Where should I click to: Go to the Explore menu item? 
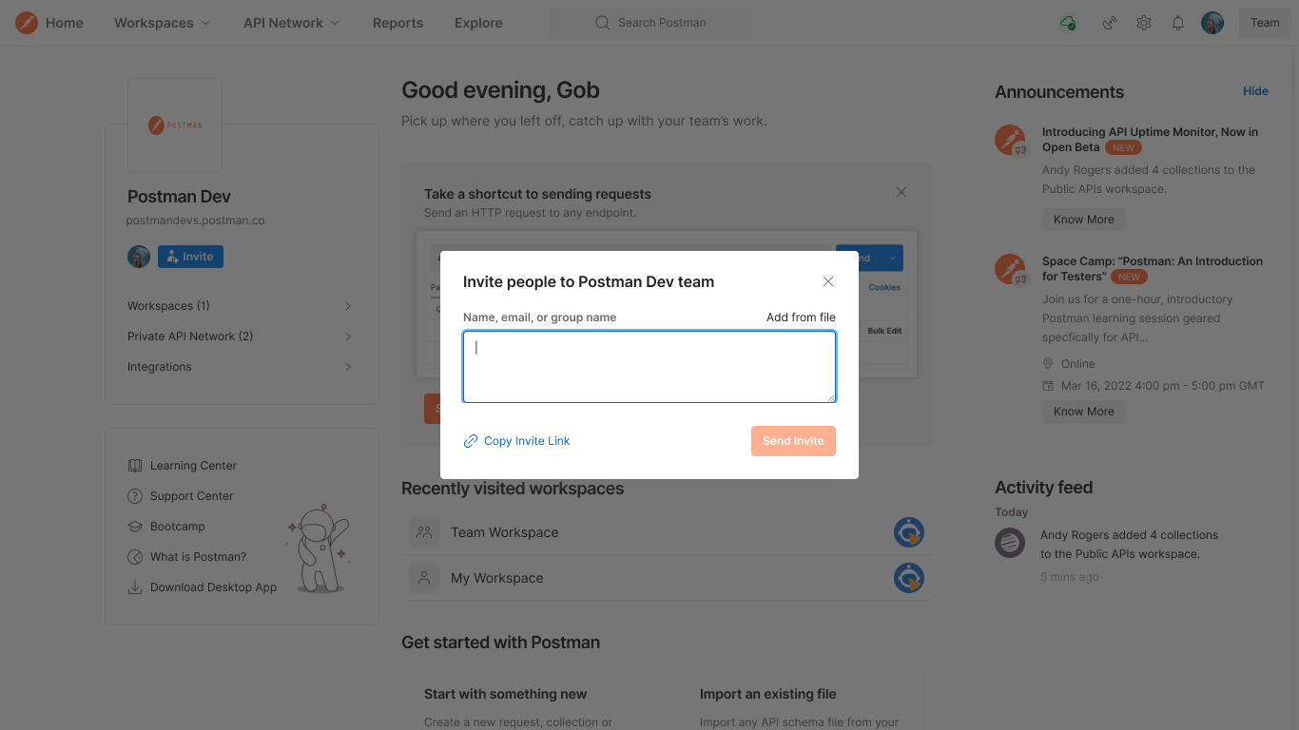click(x=478, y=23)
